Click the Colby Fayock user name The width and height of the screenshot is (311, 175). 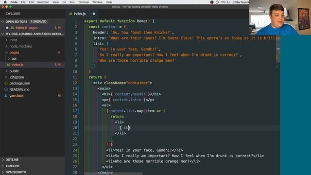241,2
